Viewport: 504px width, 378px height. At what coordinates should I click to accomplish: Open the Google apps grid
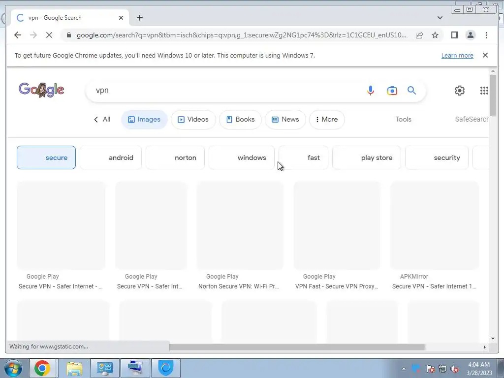(x=484, y=91)
